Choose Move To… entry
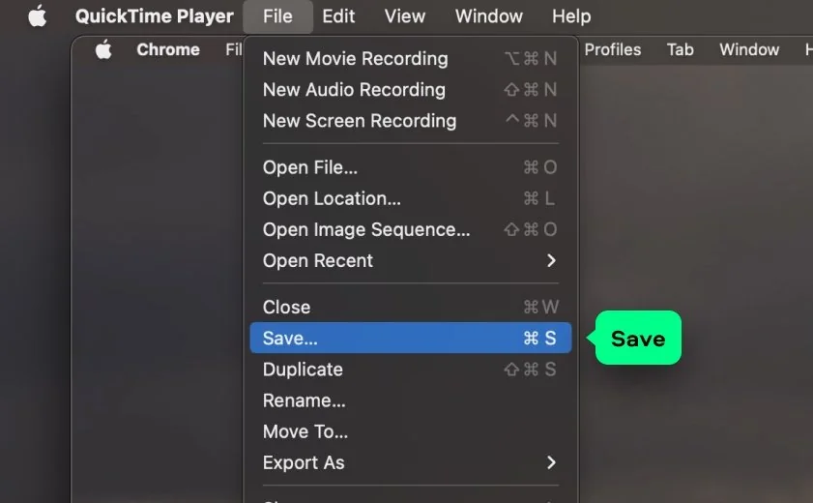Screen dimensions: 813x503 click(x=411, y=431)
